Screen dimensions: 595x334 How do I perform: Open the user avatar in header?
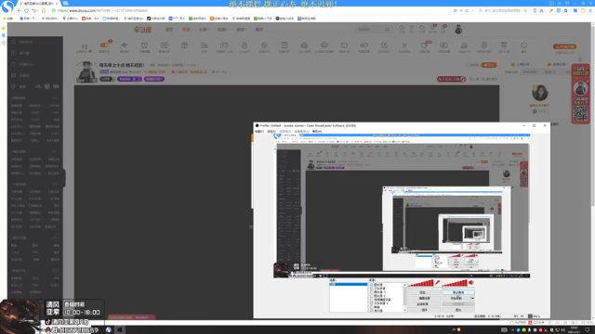point(458,29)
